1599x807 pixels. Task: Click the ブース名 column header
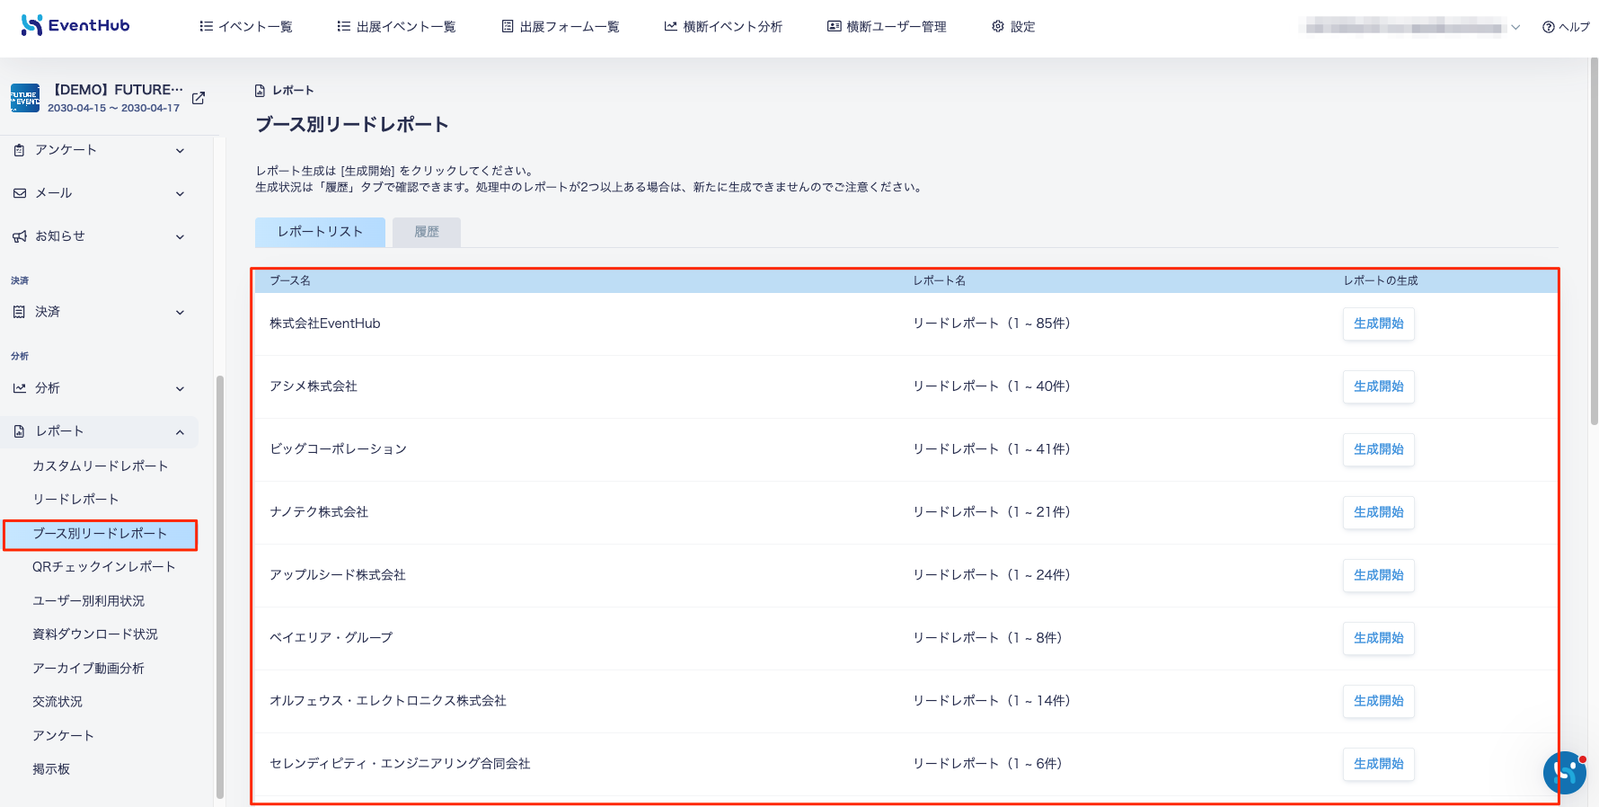tap(290, 280)
